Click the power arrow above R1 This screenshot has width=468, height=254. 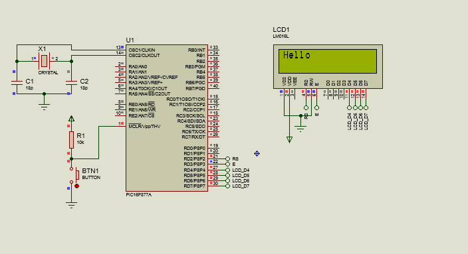click(71, 119)
